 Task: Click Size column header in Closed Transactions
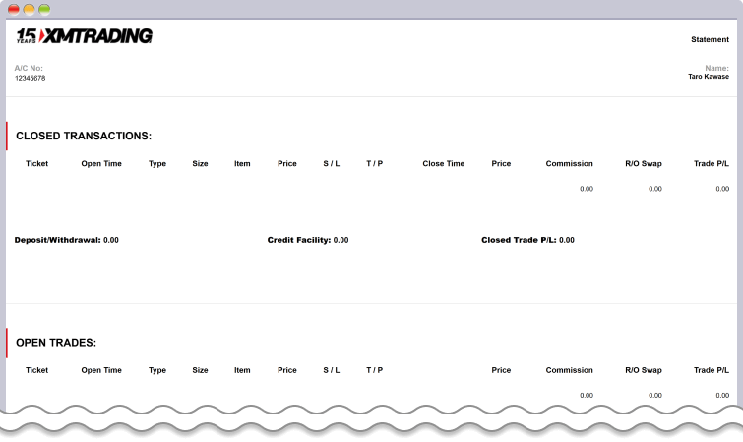coord(200,164)
